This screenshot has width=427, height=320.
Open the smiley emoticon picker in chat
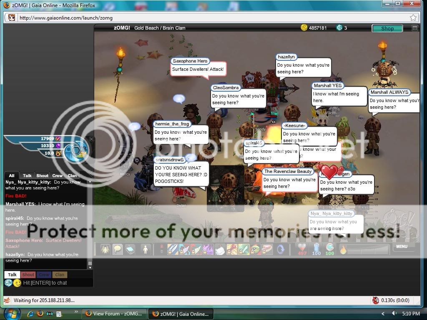point(17,283)
